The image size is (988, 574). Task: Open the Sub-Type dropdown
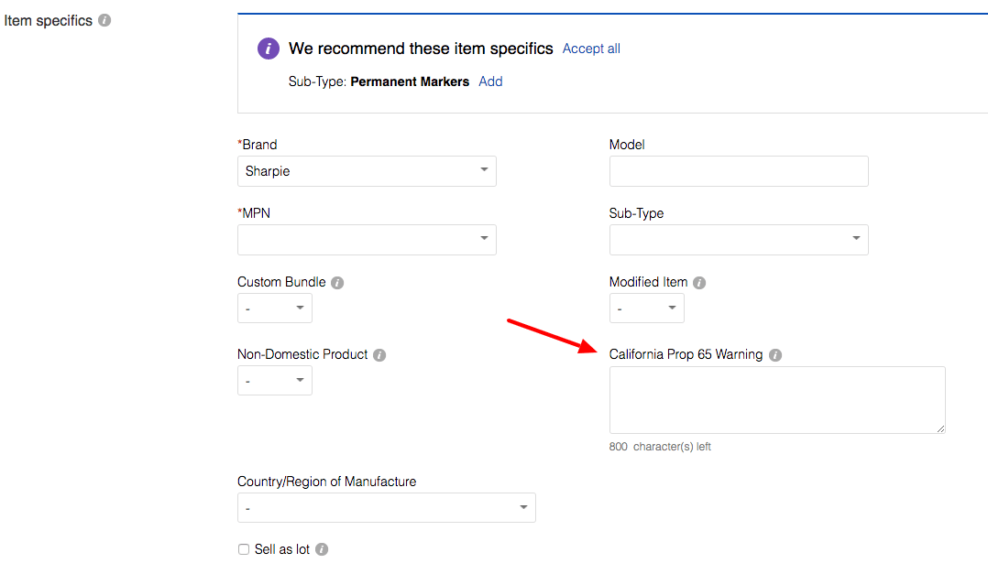856,239
